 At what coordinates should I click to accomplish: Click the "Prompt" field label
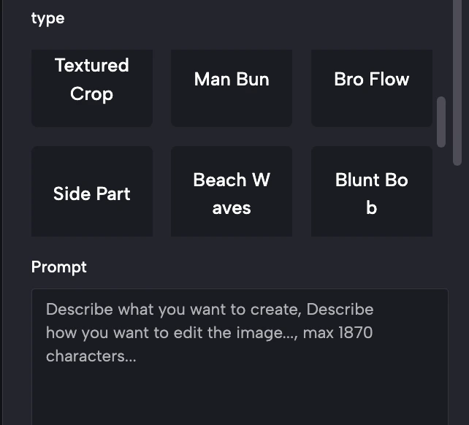[59, 267]
